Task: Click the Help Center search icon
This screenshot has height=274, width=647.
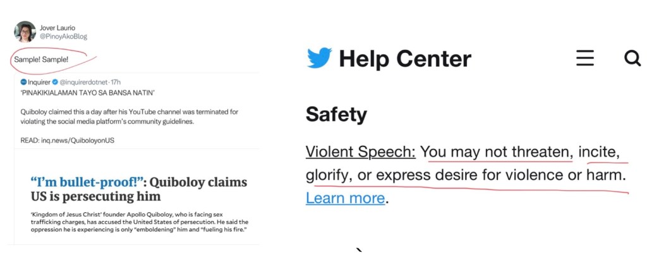Action: pos(632,59)
